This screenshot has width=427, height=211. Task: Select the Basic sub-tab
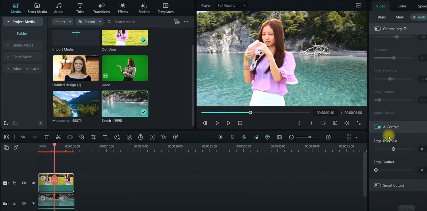click(x=382, y=17)
